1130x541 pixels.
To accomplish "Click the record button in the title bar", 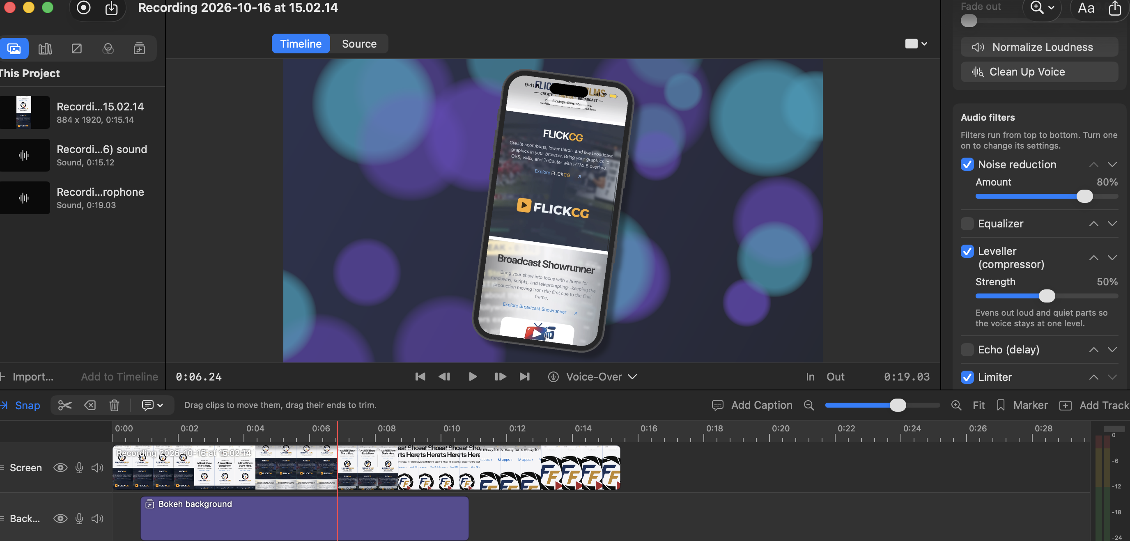I will [x=83, y=7].
